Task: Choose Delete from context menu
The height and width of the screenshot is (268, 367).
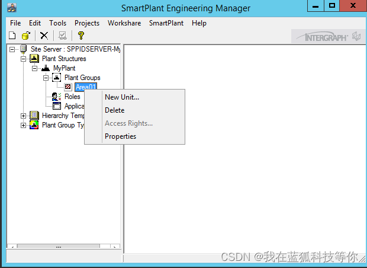Action: (x=134, y=110)
